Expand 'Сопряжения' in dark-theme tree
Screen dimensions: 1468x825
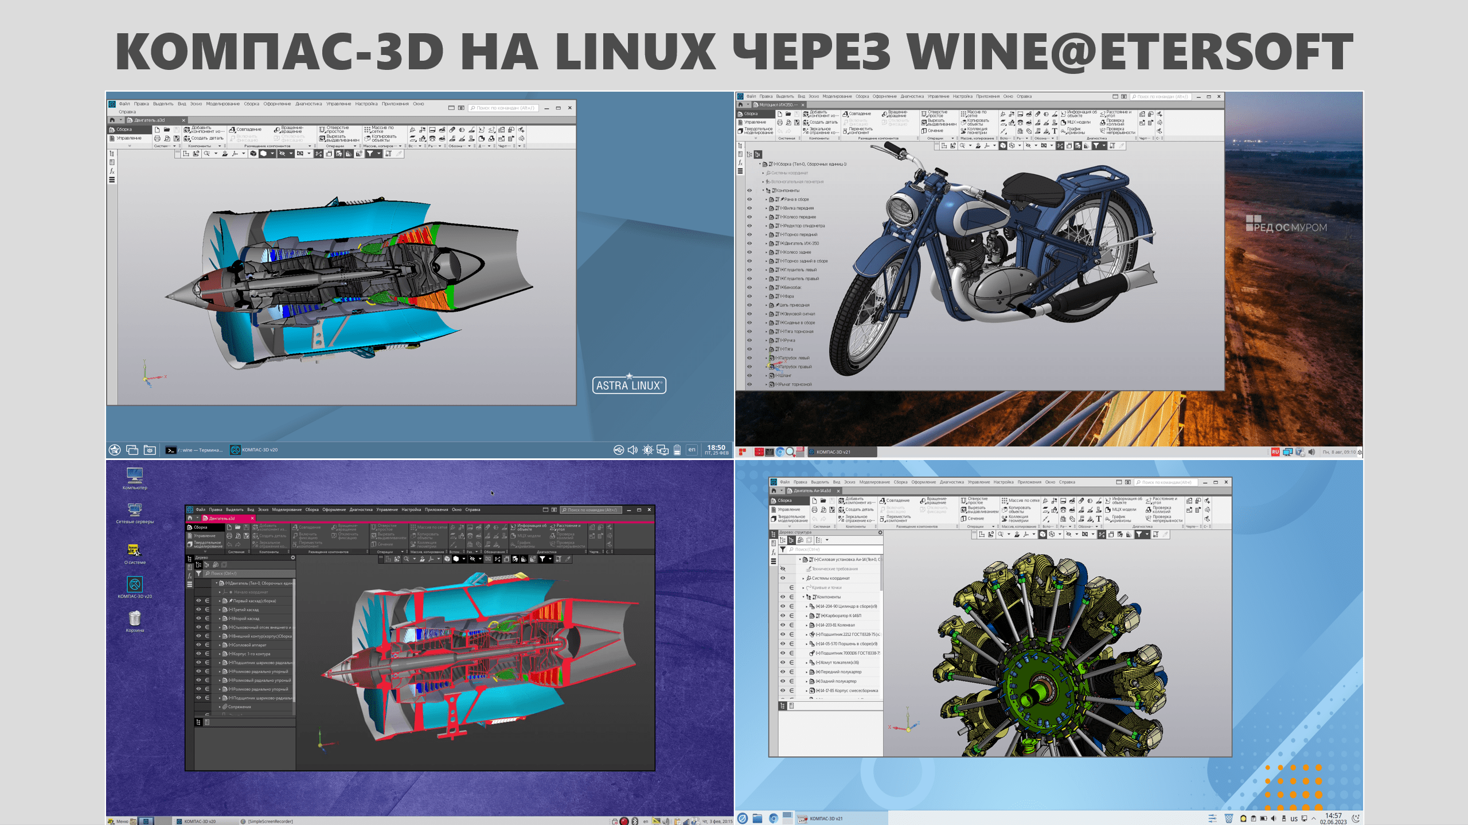(220, 707)
